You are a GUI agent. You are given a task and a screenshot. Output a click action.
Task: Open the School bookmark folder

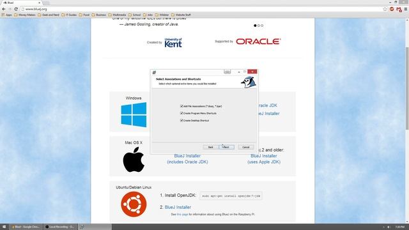point(135,15)
